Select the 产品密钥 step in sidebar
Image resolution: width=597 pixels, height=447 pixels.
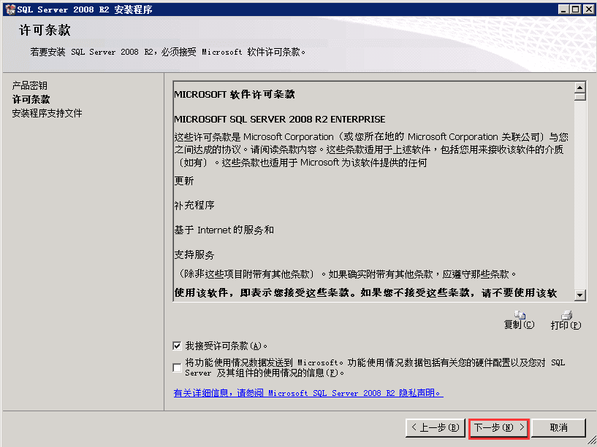point(30,85)
